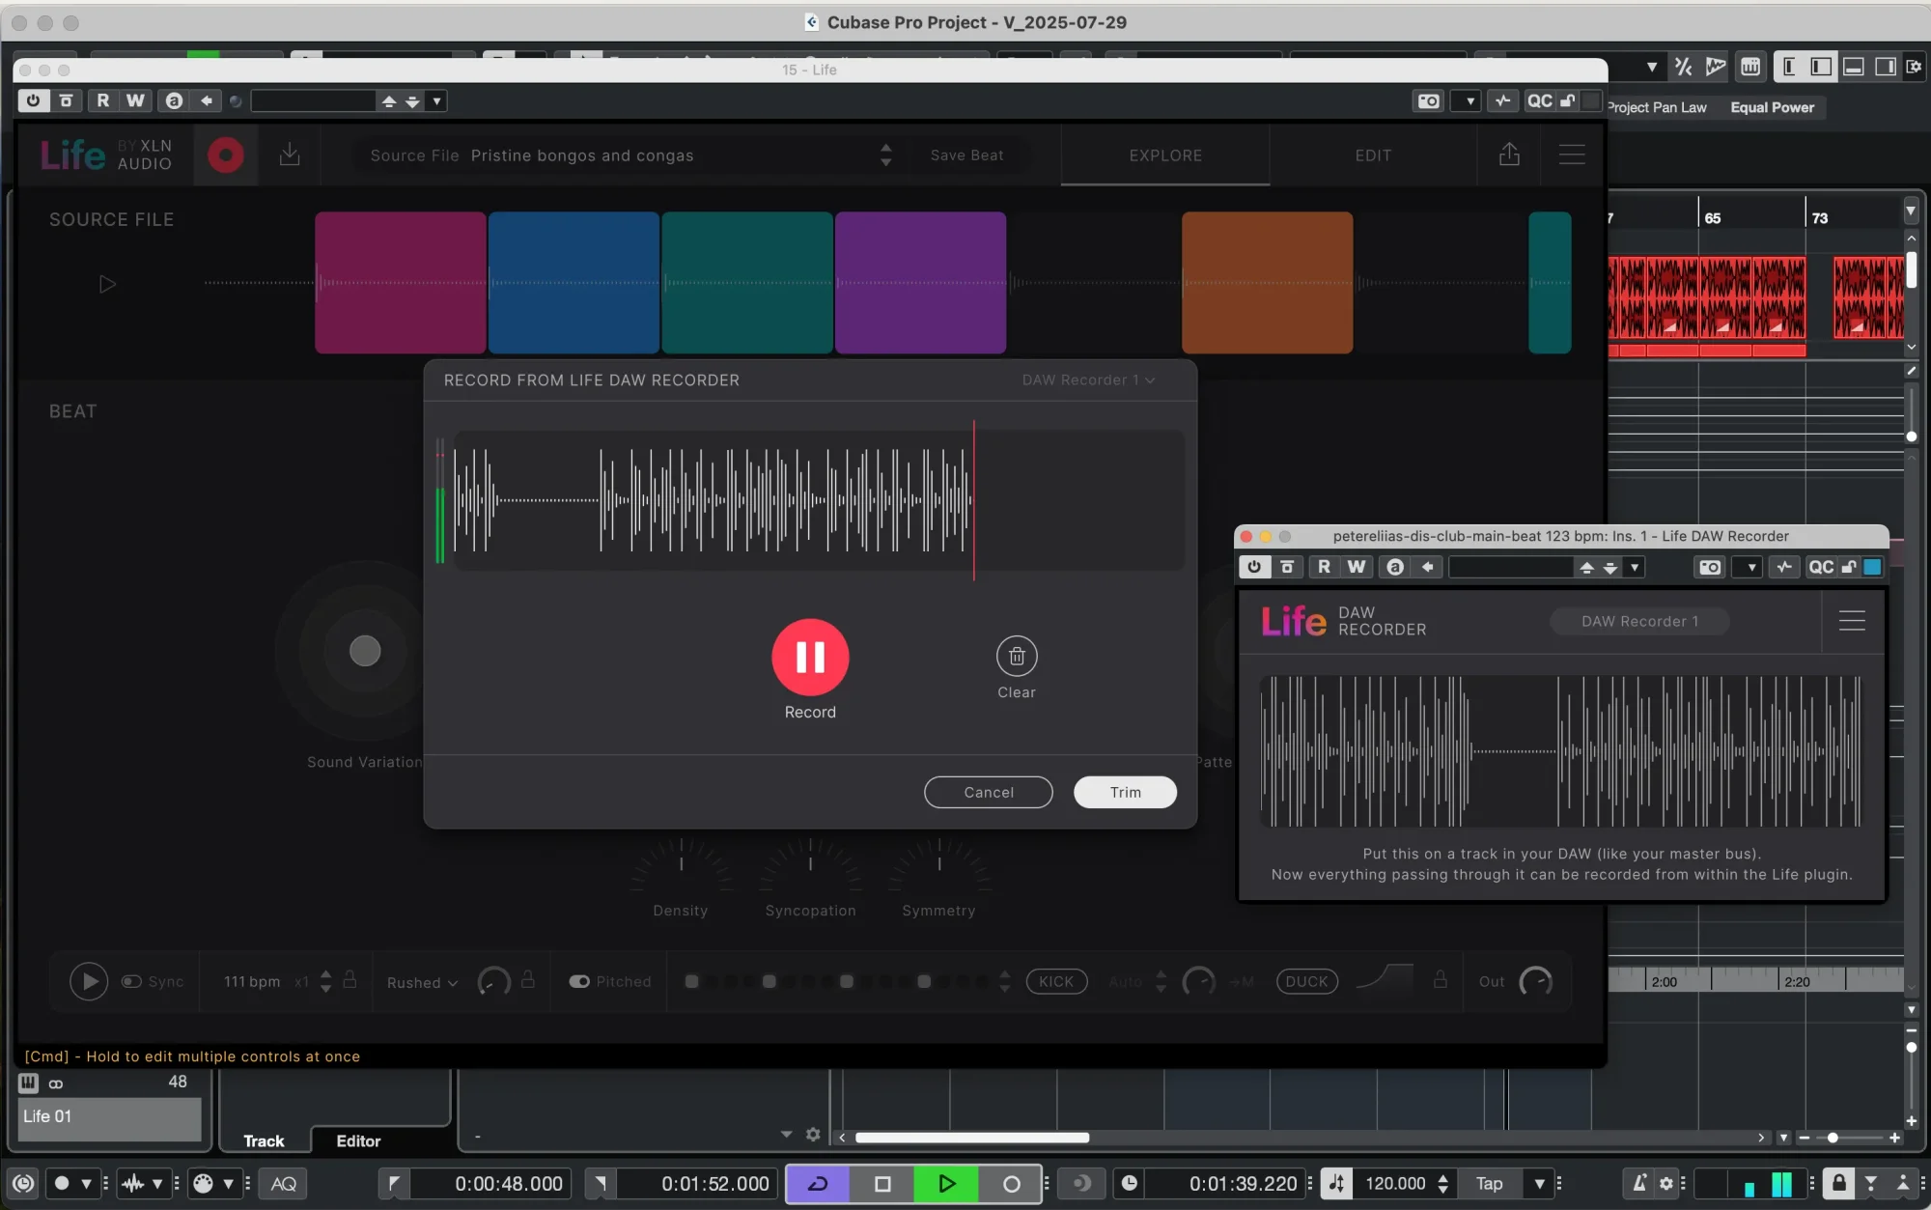Take a snapshot with the camera icon
Screen dimensions: 1931x1210
coord(1429,99)
